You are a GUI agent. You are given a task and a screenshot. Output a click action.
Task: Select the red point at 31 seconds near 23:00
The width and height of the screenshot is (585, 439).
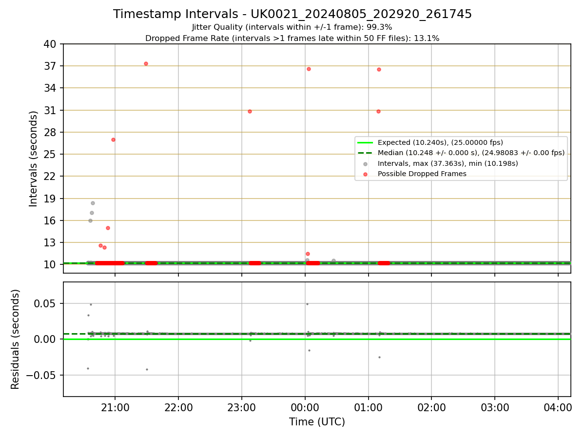(250, 111)
